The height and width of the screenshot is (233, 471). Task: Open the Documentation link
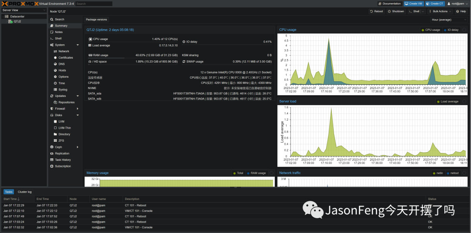[x=389, y=3]
